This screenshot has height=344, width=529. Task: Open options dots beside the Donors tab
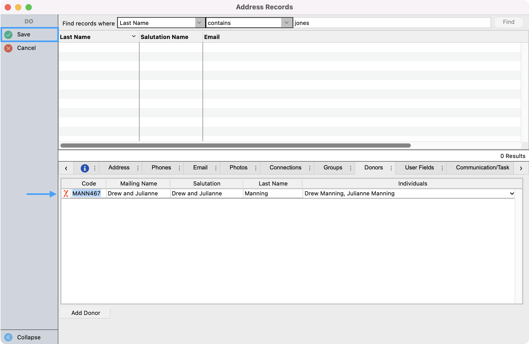point(391,168)
